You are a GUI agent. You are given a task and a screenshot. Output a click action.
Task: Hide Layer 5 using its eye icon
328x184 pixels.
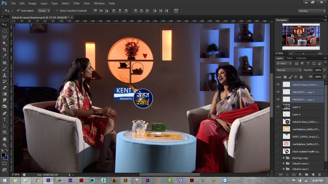click(278, 107)
